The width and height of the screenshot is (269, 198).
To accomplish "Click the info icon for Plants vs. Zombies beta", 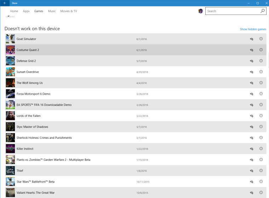I will pos(261,160).
